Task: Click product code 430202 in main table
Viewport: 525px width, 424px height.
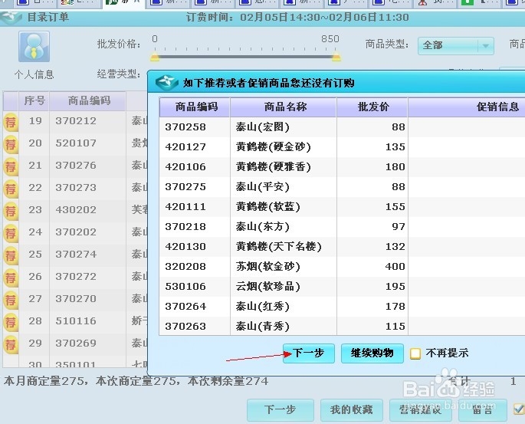Action: pos(76,210)
